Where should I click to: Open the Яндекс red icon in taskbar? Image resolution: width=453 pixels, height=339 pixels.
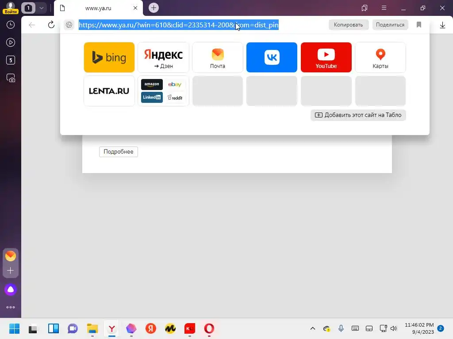point(150,328)
